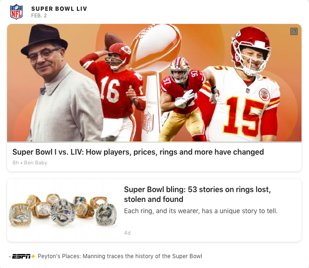Click author name Ben Baby
309x268 pixels.
(x=36, y=163)
